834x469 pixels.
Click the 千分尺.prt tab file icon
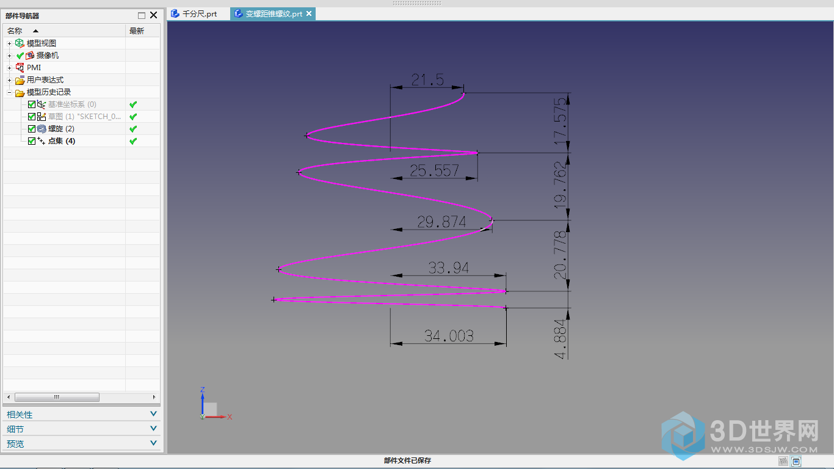click(x=175, y=13)
